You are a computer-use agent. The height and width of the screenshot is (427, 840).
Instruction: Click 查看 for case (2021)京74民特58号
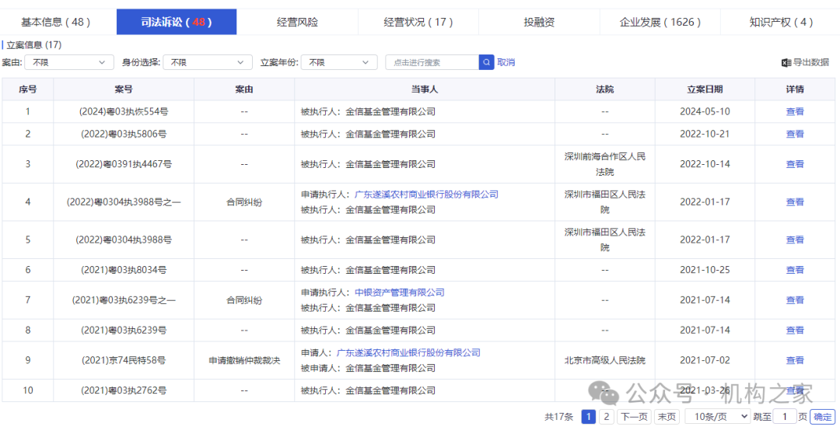(x=794, y=360)
